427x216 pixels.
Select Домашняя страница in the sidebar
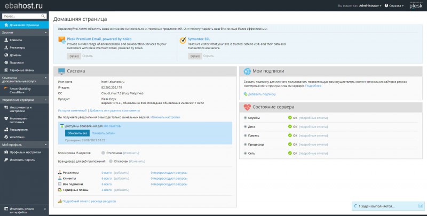tap(25, 25)
